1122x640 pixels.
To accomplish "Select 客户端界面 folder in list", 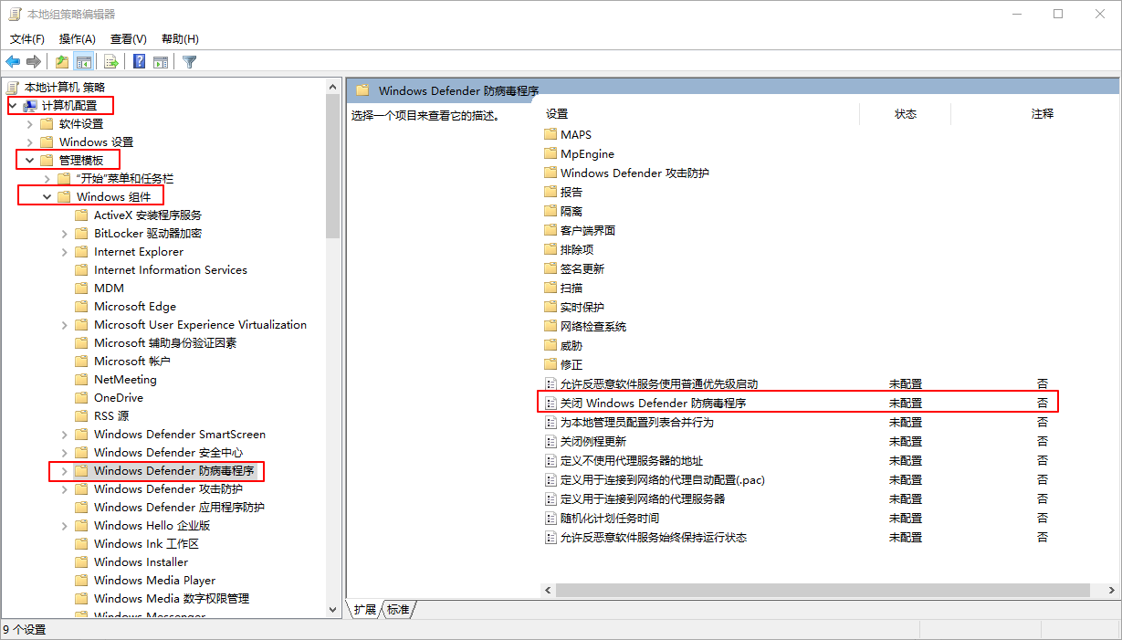I will pos(587,230).
